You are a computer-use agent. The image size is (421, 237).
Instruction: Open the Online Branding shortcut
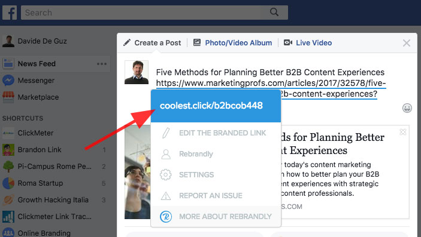click(44, 233)
